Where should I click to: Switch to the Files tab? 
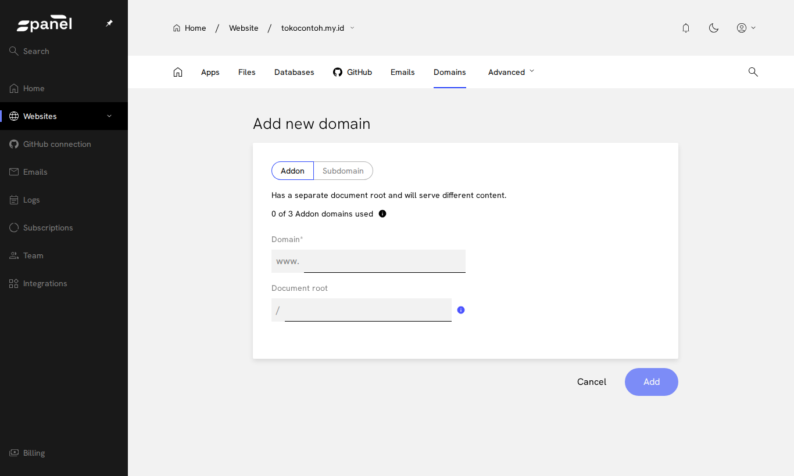pyautogui.click(x=247, y=72)
